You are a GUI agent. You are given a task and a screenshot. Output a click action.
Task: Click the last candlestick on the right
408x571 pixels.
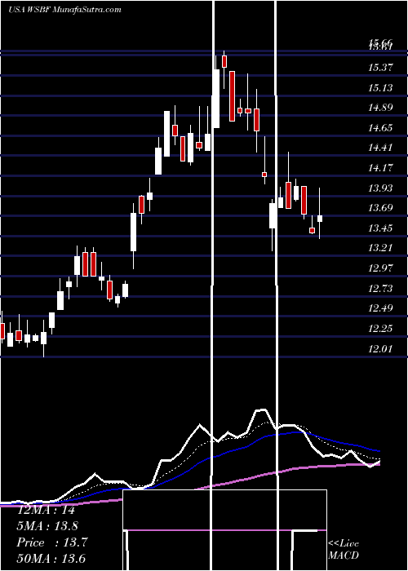320,214
